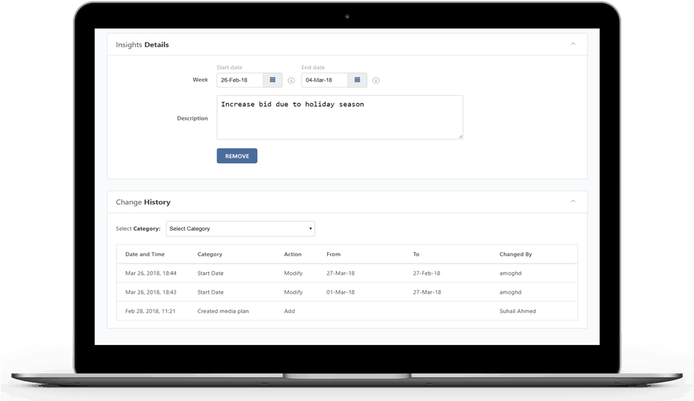Viewport: 694px width, 401px height.
Task: Click the Start date field showing 26-Feb-18
Action: (241, 80)
